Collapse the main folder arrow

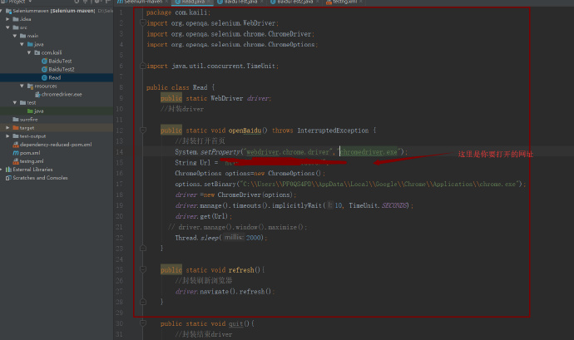click(15, 36)
